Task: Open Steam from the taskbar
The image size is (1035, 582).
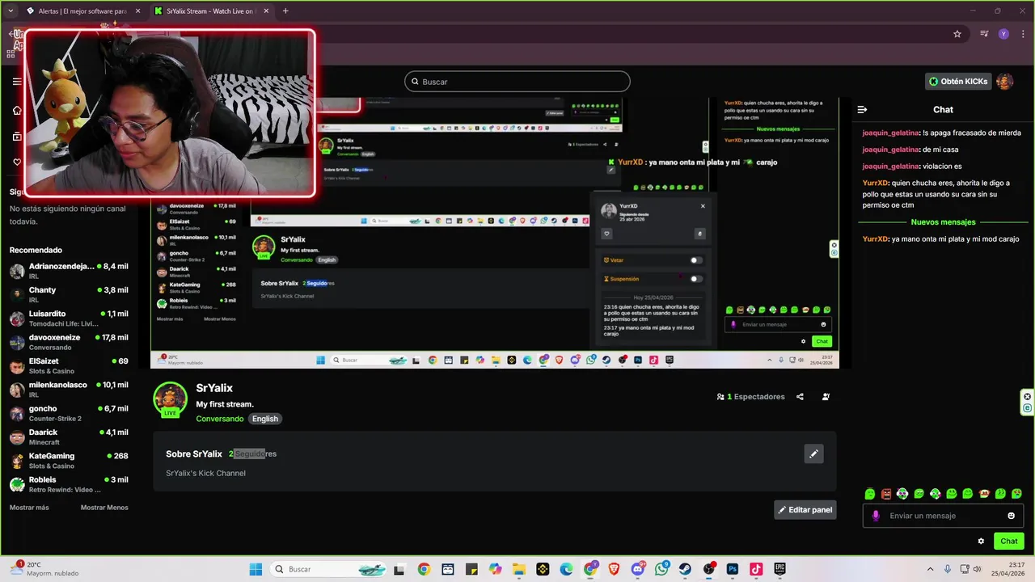Action: point(685,569)
